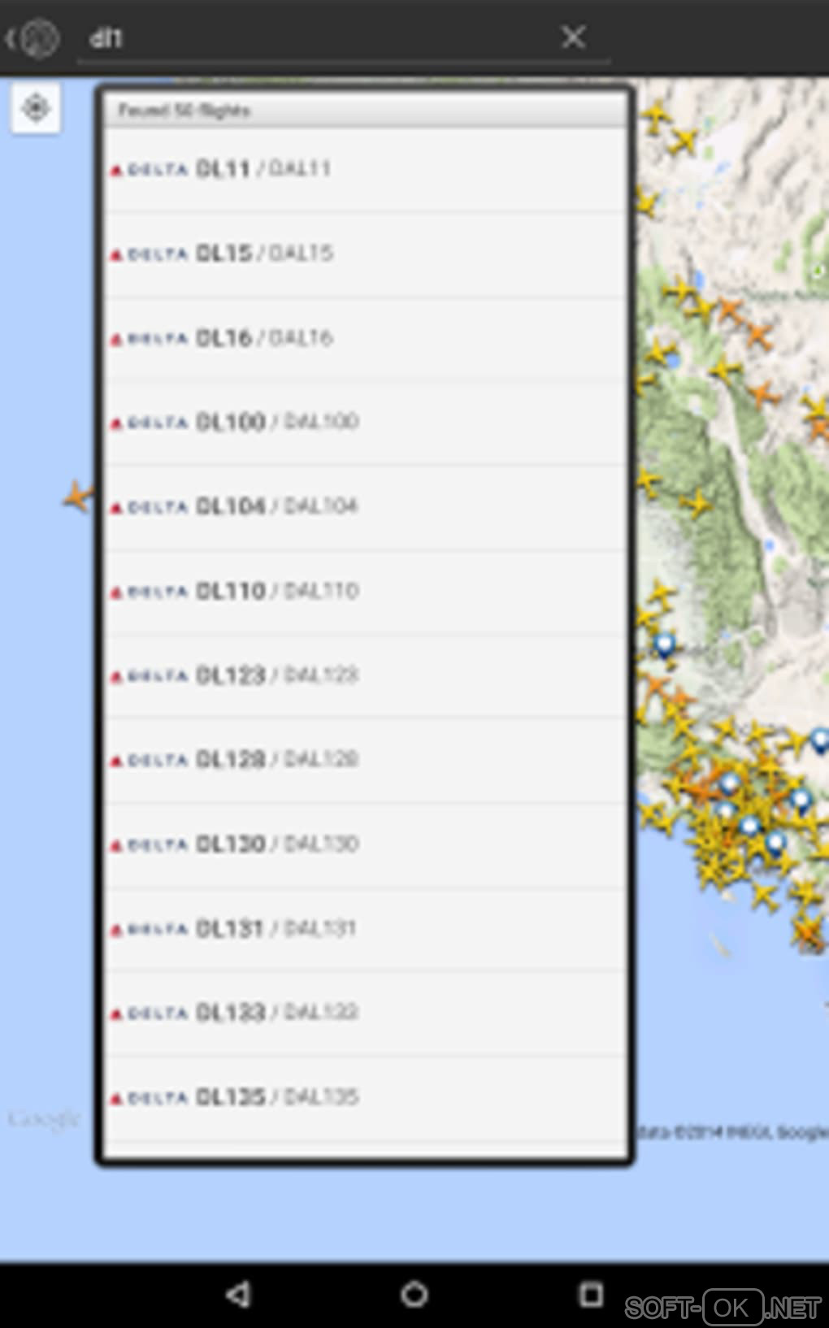Open flight DL131 / DAL131

coord(365,929)
